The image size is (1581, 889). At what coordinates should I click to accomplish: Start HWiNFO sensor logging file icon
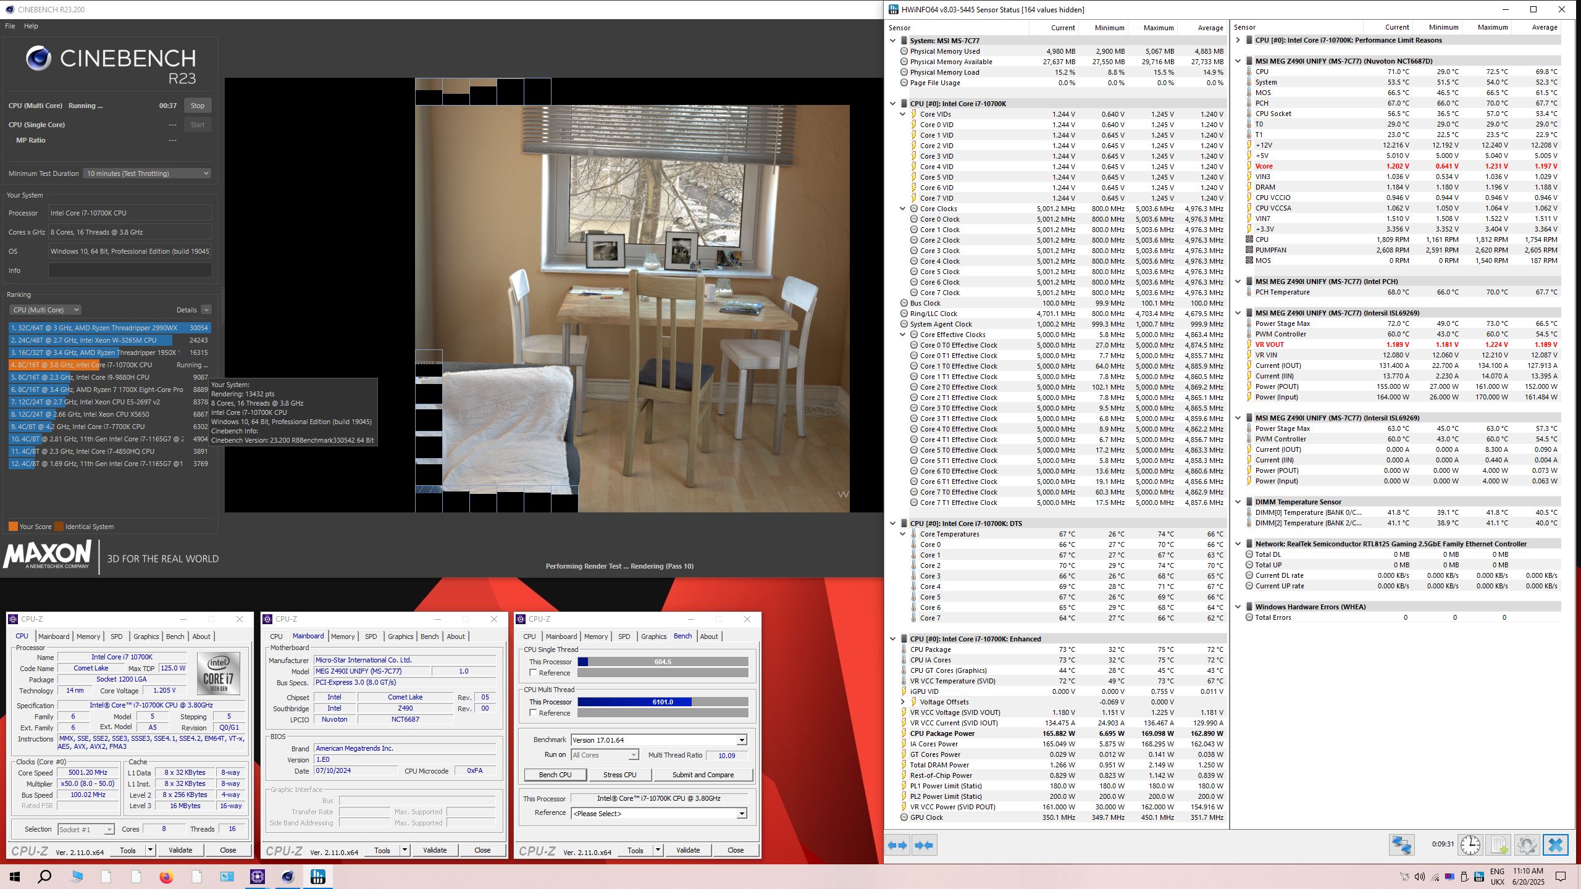[x=1499, y=845]
